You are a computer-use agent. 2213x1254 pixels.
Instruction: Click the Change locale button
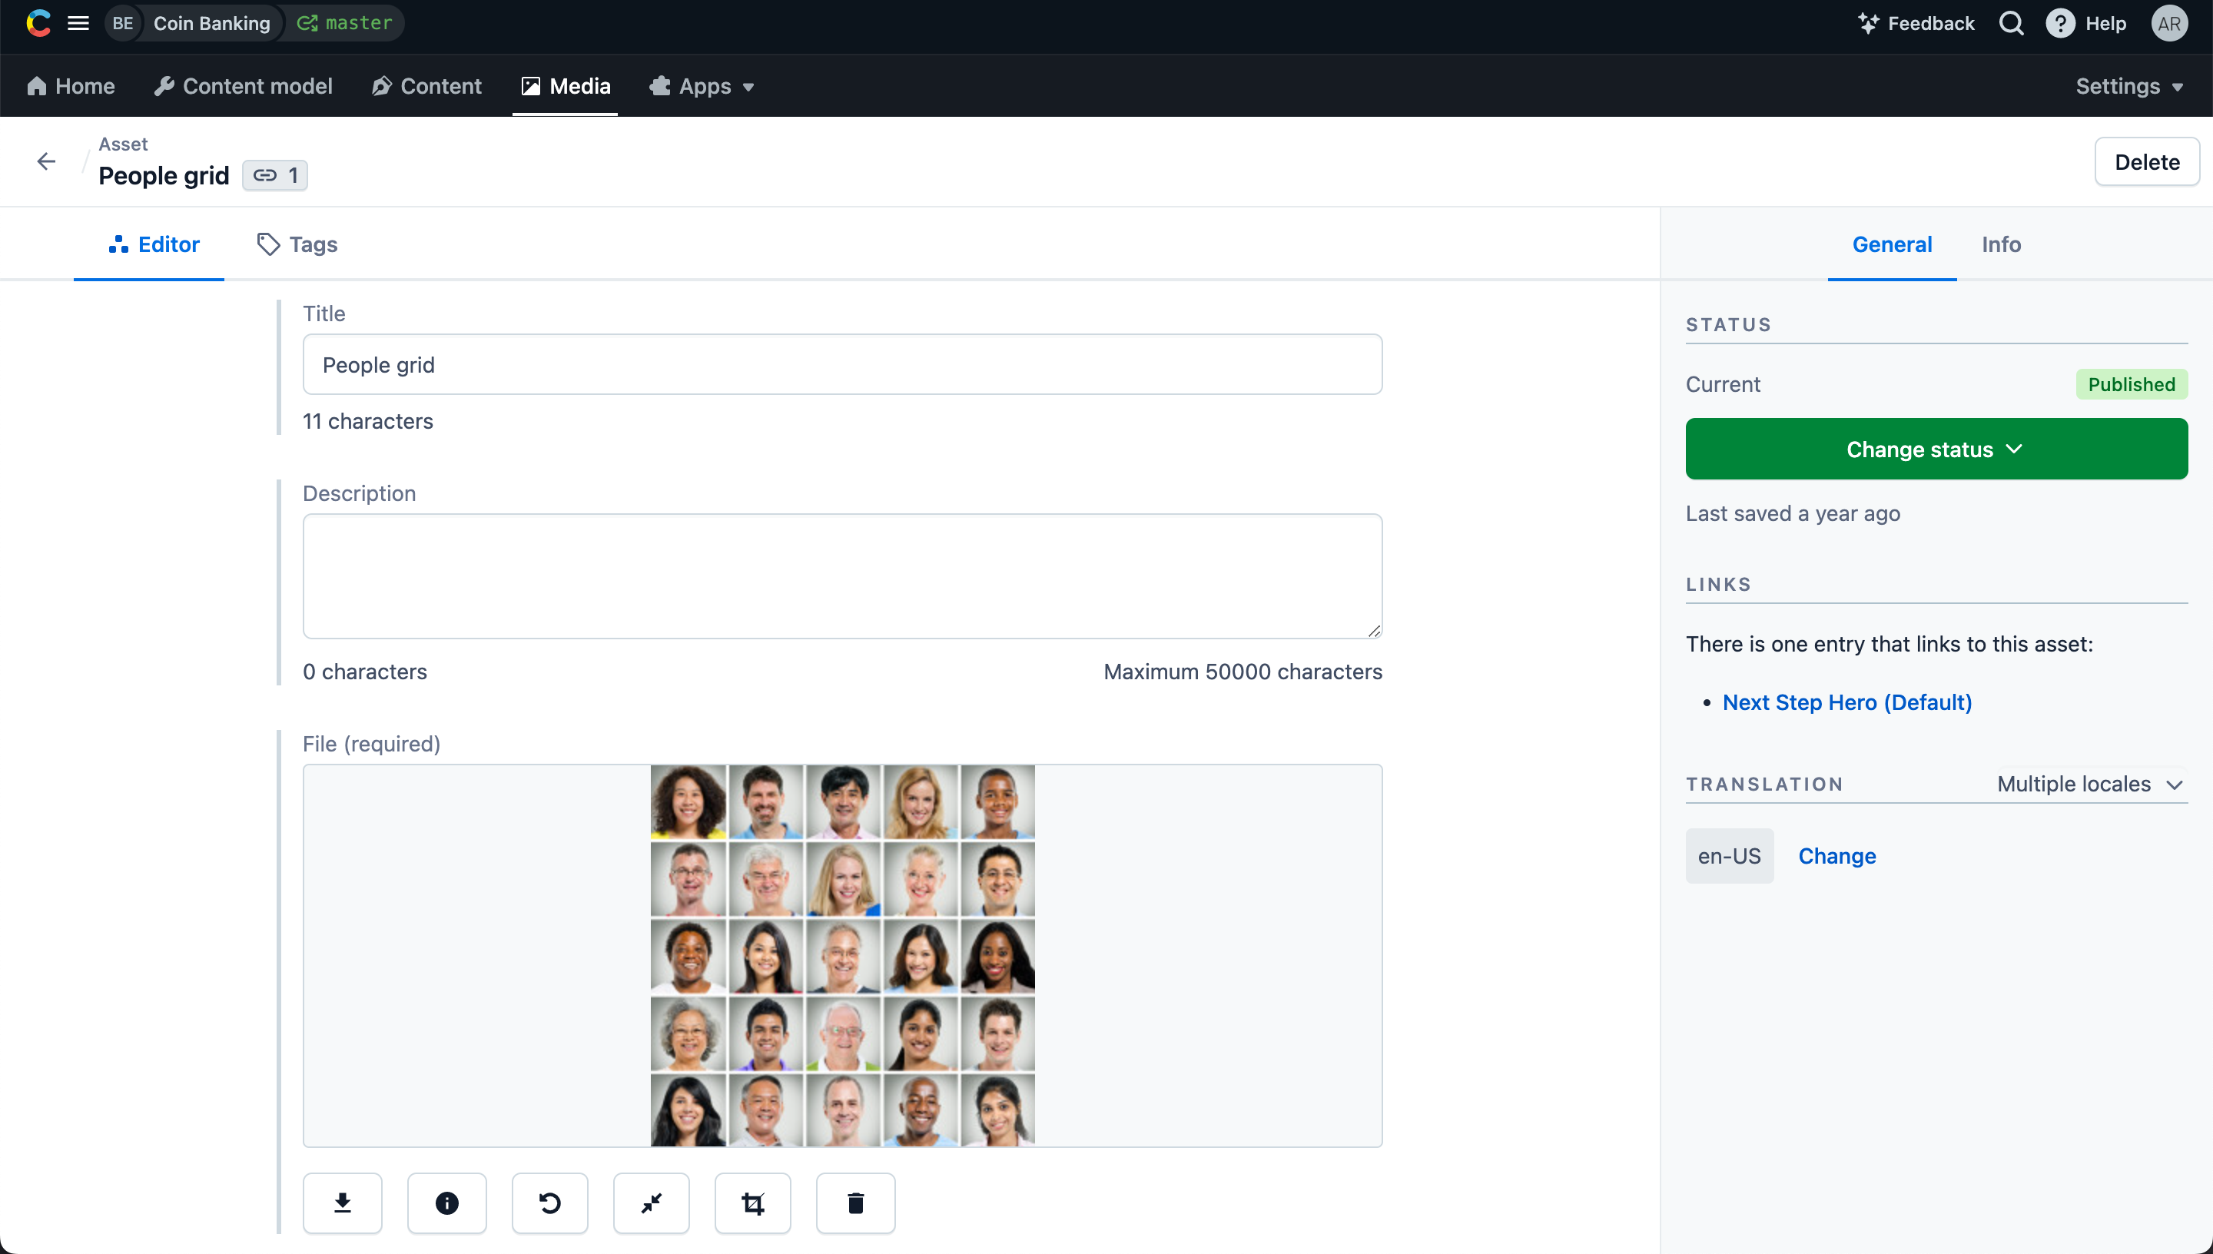[1836, 854]
